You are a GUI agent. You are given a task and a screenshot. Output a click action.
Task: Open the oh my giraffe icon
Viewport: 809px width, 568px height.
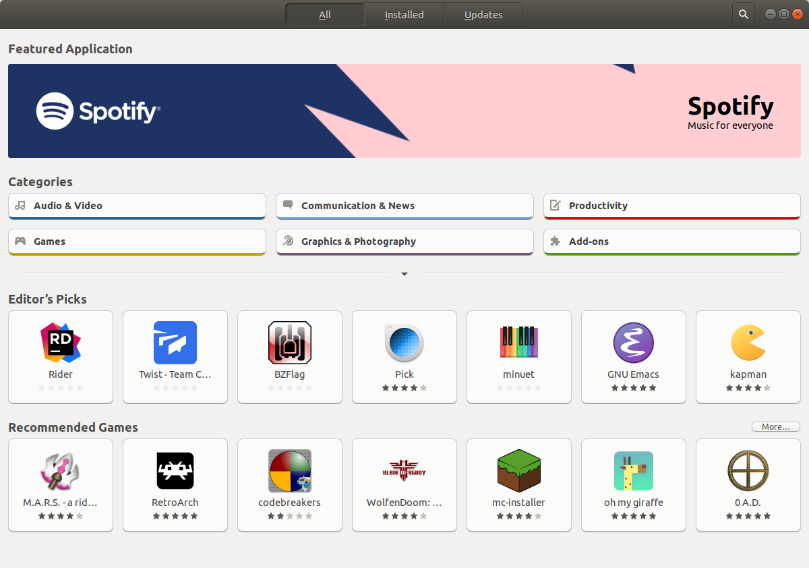pos(634,471)
